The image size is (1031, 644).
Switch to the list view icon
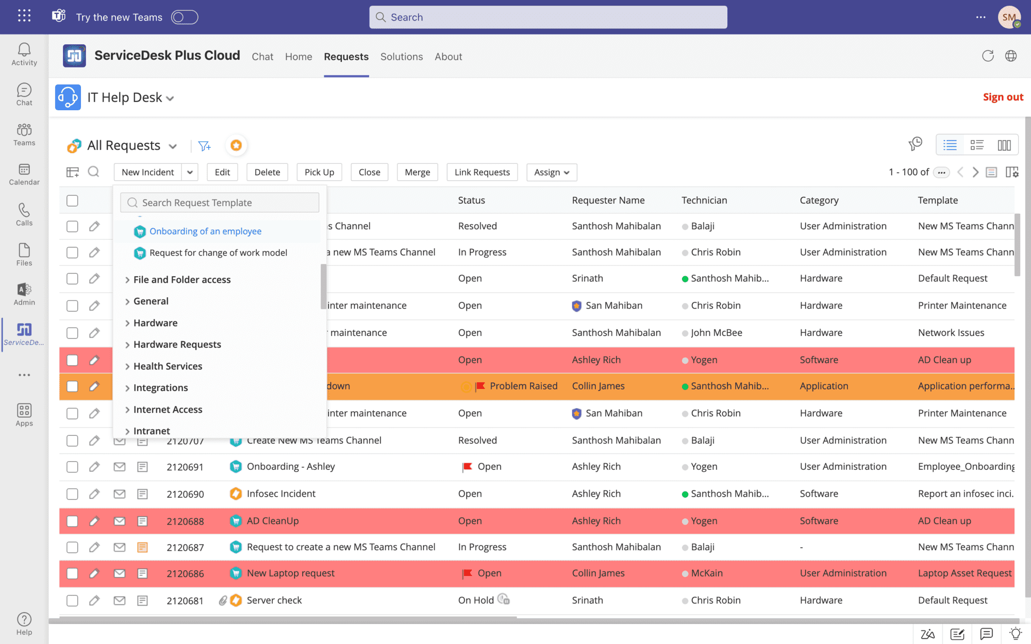point(950,145)
